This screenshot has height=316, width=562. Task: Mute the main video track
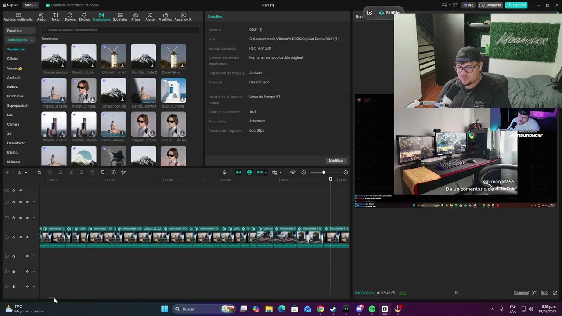(x=28, y=237)
